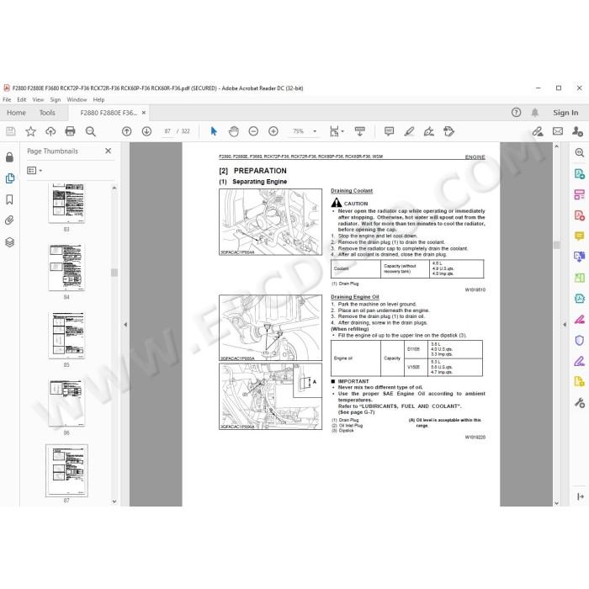Choose the Hand pan tool

234,131
